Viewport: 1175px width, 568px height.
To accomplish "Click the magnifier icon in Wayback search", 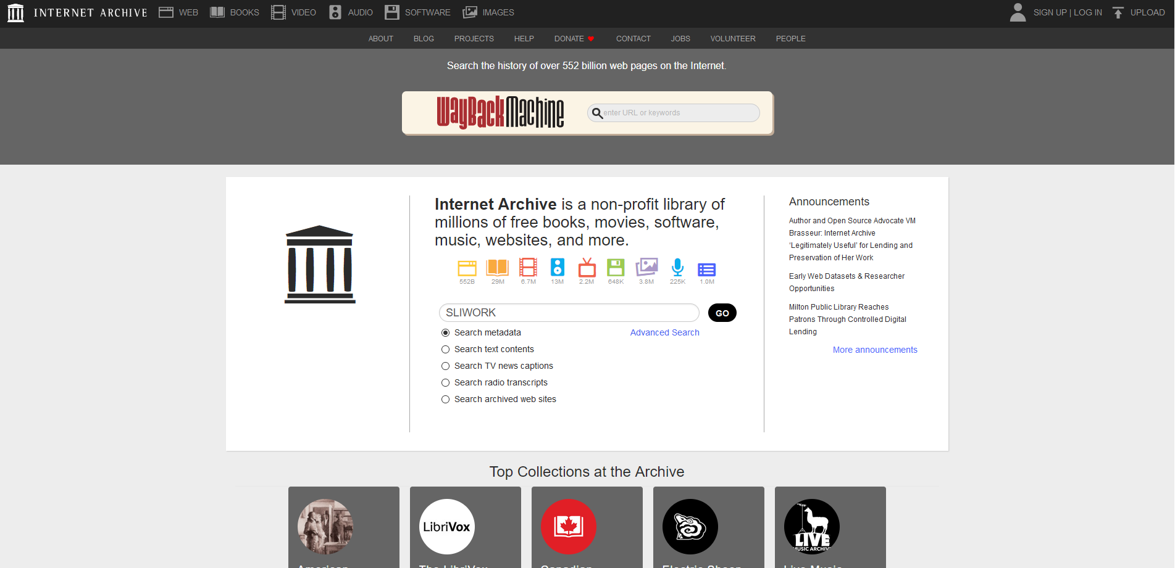I will click(x=597, y=113).
